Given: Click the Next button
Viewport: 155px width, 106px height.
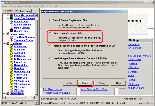Looking at the screenshot, I should (x=85, y=83).
